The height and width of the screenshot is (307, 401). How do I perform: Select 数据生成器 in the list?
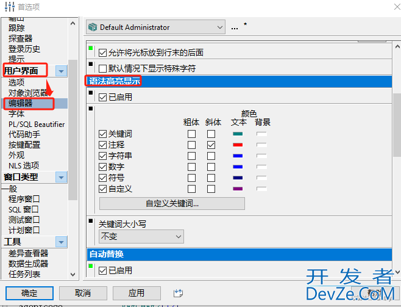click(28, 264)
